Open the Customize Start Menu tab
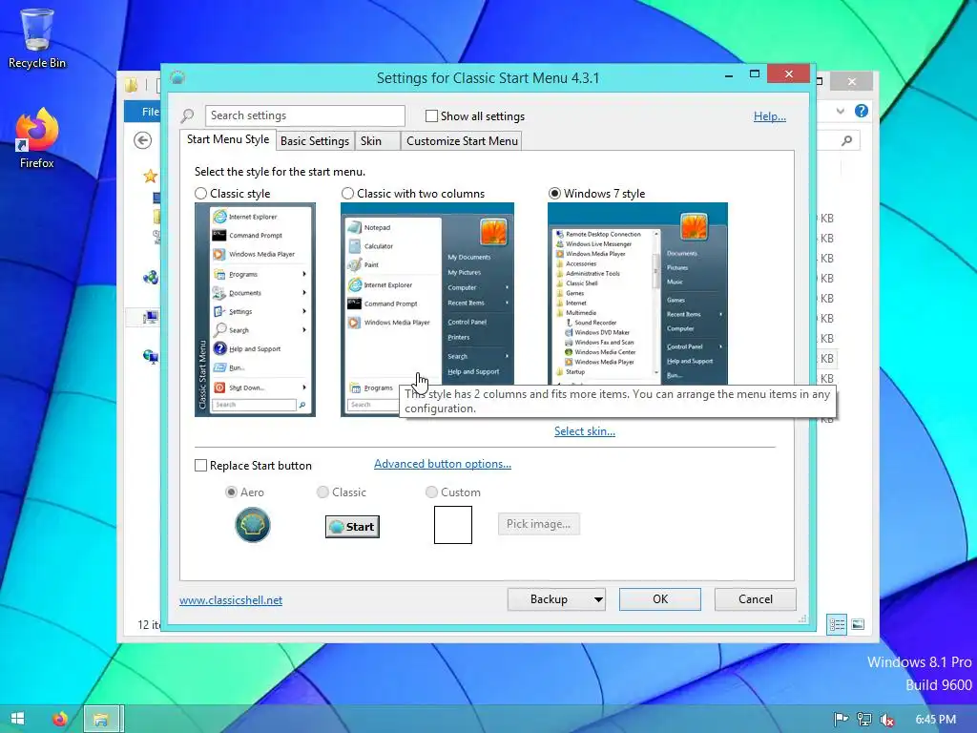 tap(462, 141)
